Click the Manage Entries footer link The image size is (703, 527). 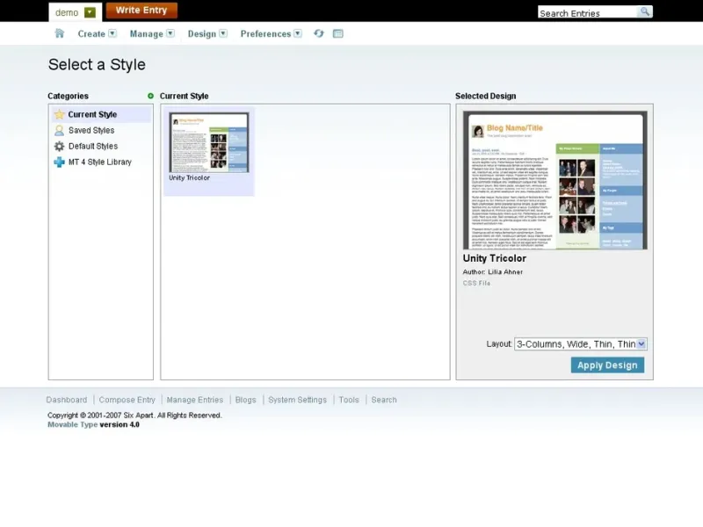(x=195, y=400)
